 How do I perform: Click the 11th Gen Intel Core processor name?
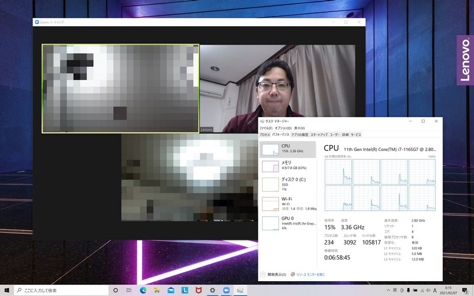click(390, 149)
